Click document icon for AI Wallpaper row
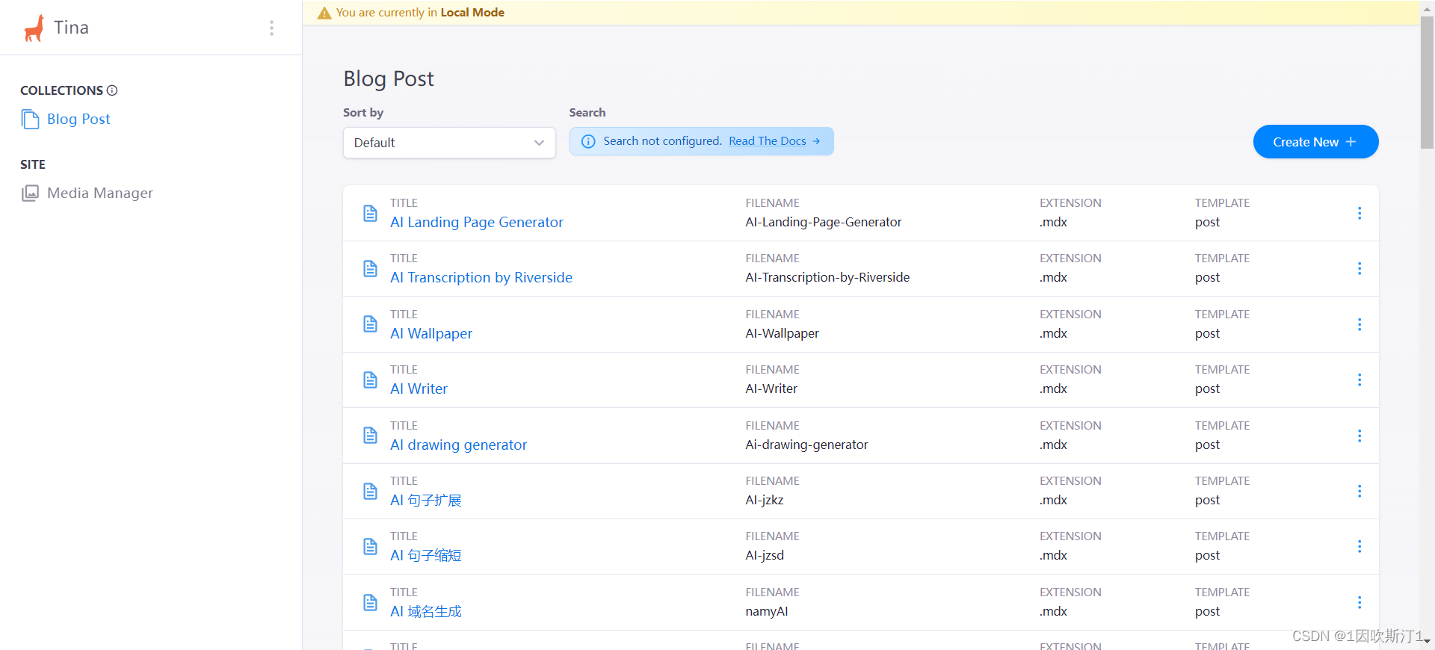 [x=370, y=324]
